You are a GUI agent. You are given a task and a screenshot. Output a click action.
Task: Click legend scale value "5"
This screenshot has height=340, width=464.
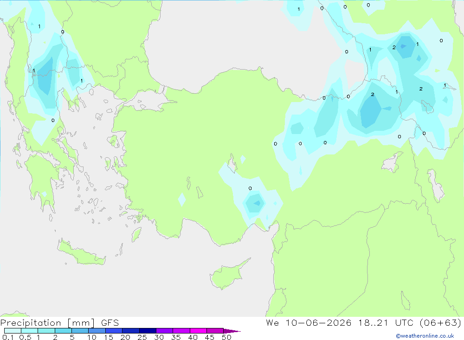(x=72, y=337)
